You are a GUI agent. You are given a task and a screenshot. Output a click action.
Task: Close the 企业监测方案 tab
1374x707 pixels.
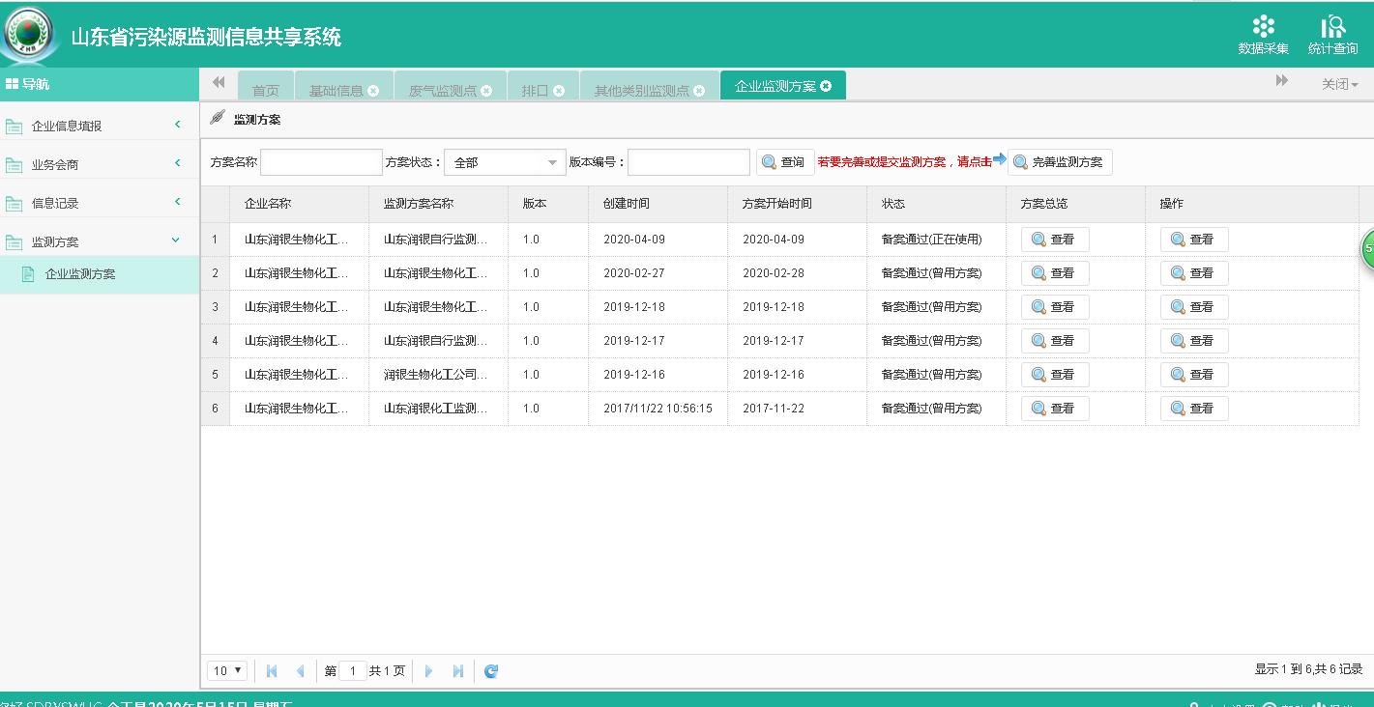[x=826, y=86]
